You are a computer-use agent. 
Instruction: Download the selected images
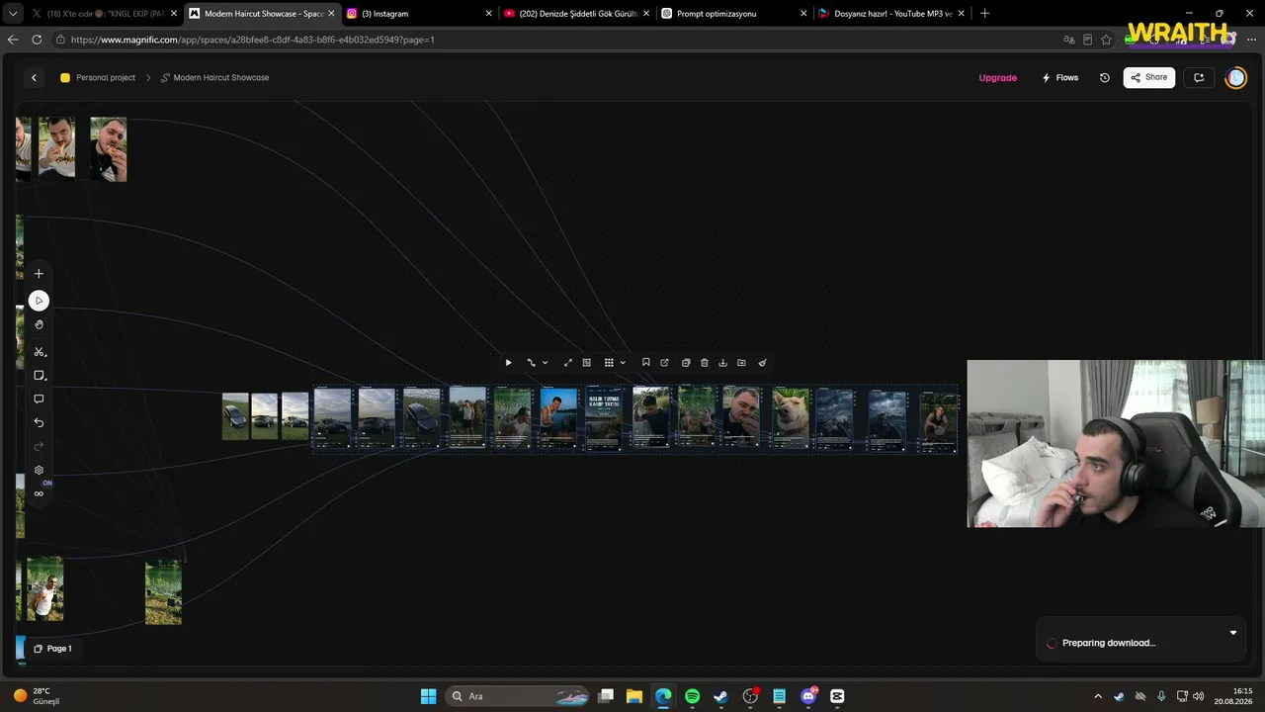pos(722,363)
